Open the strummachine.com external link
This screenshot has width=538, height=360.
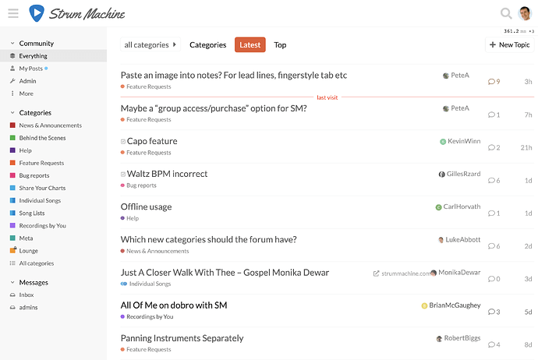pos(402,274)
